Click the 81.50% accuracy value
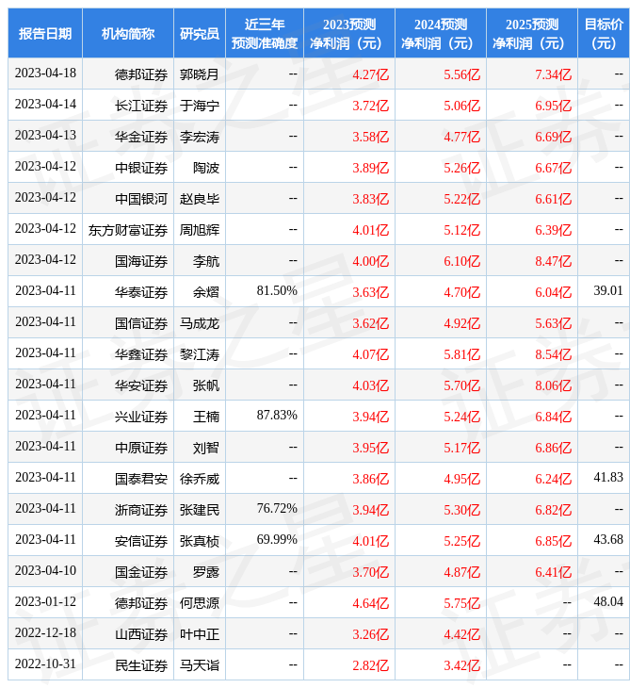 pos(277,290)
